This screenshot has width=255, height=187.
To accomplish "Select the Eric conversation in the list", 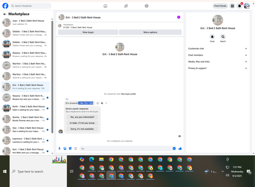I will click(25, 87).
